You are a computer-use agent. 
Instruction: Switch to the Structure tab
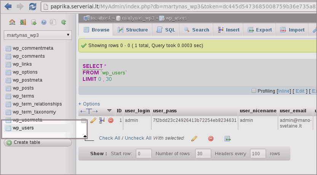tap(132, 30)
